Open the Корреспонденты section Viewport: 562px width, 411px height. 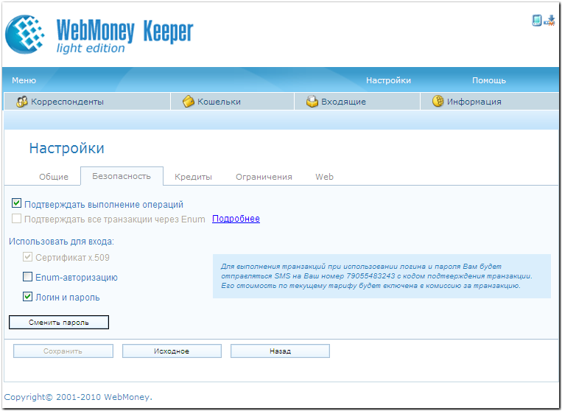click(87, 102)
